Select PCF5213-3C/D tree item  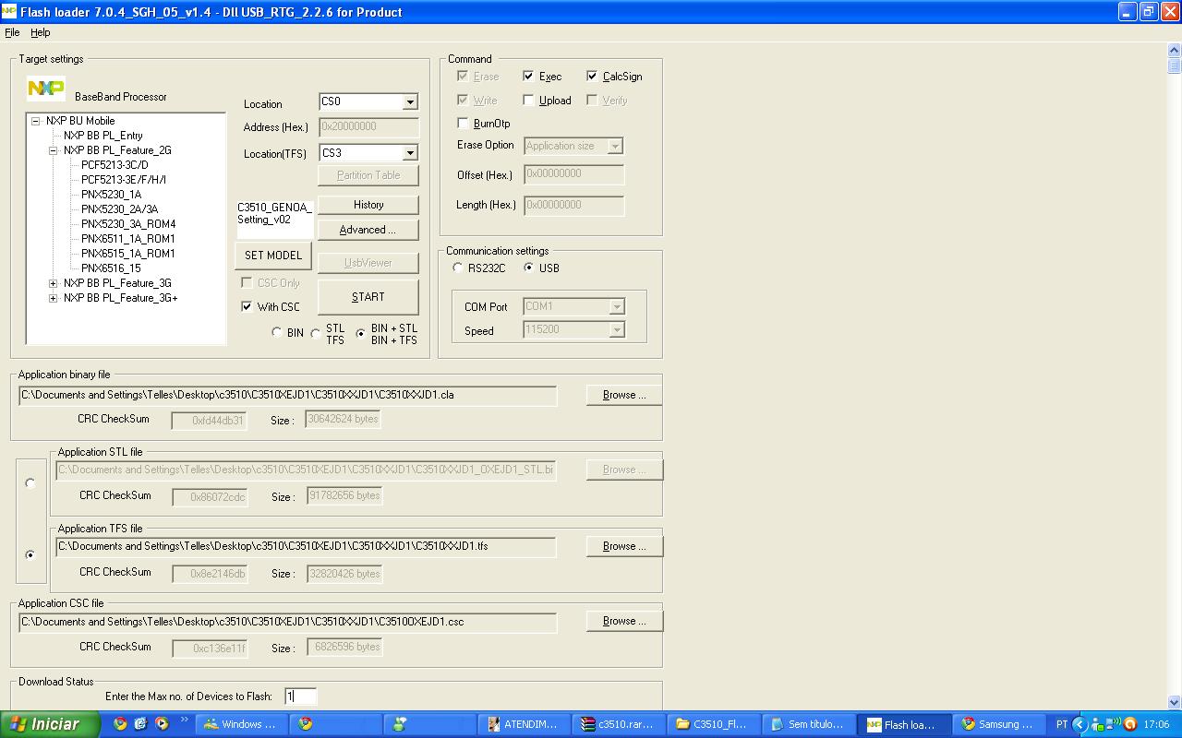coord(115,165)
